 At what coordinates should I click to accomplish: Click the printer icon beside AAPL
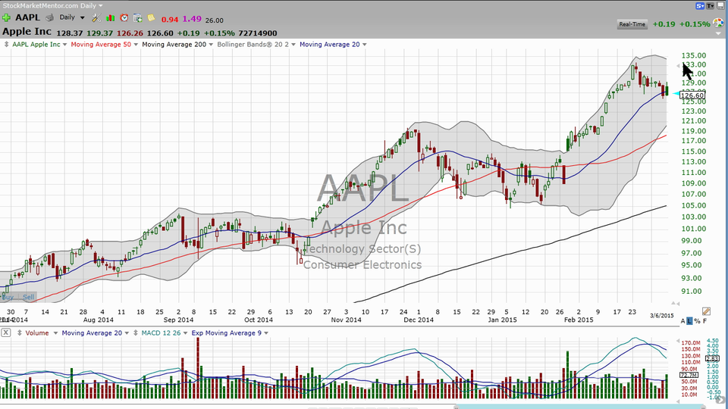click(x=50, y=18)
